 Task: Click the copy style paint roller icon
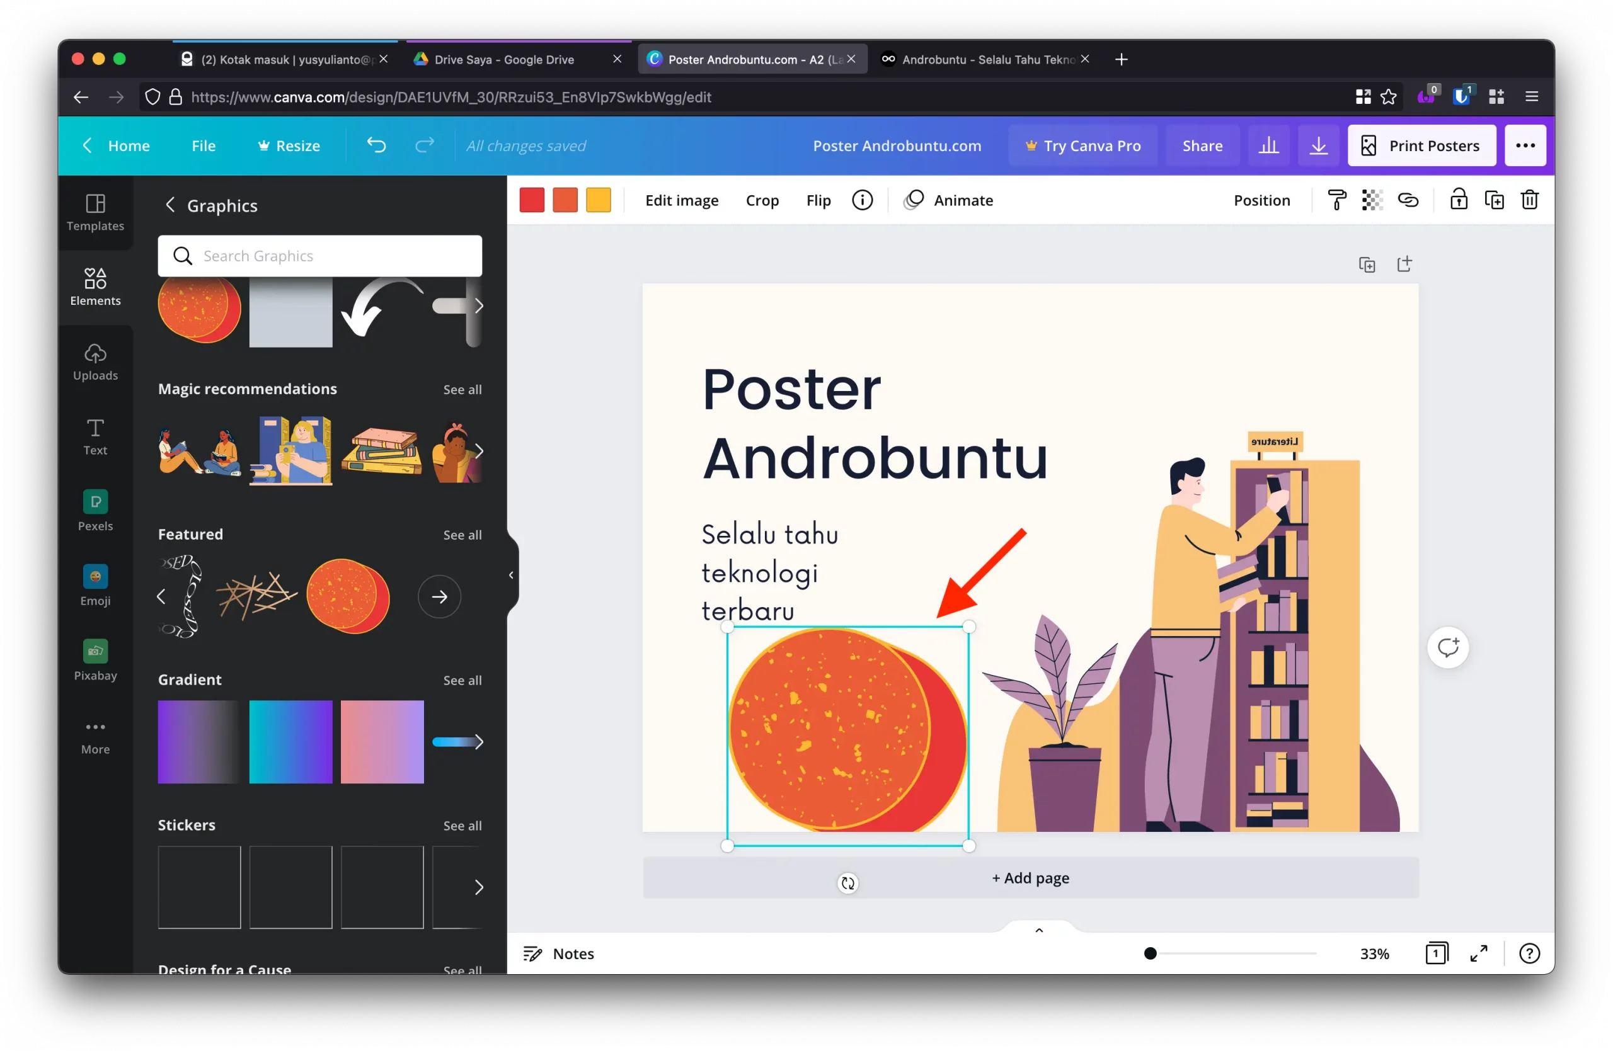point(1336,200)
